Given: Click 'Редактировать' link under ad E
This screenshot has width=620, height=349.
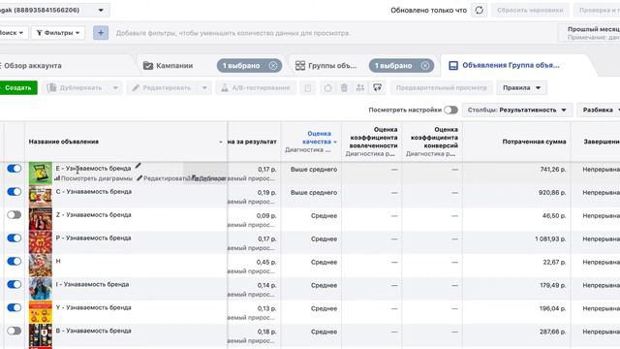Looking at the screenshot, I should point(163,178).
